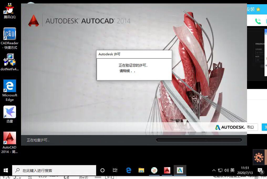Image resolution: width=267 pixels, height=179 pixels.
Task: Click the AUTODESK AUTOCAD 2014 title text
Action: click(88, 21)
